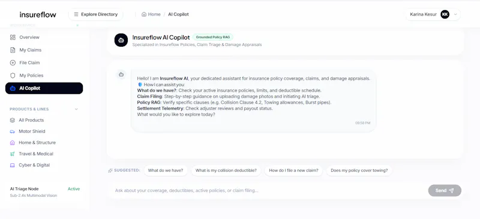Click the My Claims document icon

[x=13, y=50]
